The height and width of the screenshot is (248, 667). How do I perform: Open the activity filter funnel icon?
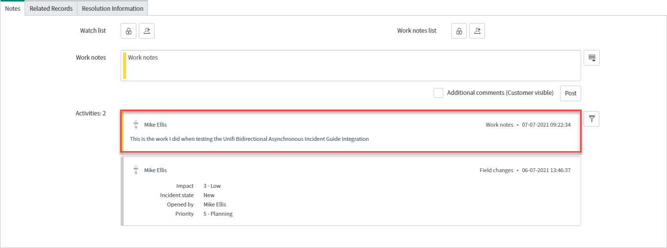[591, 119]
